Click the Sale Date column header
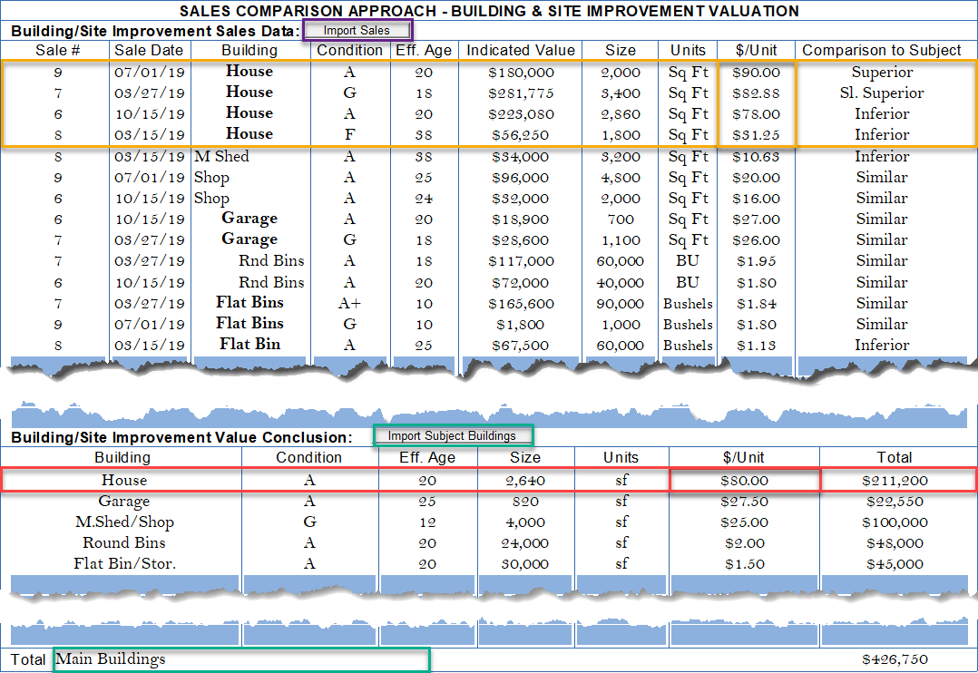 coord(150,51)
